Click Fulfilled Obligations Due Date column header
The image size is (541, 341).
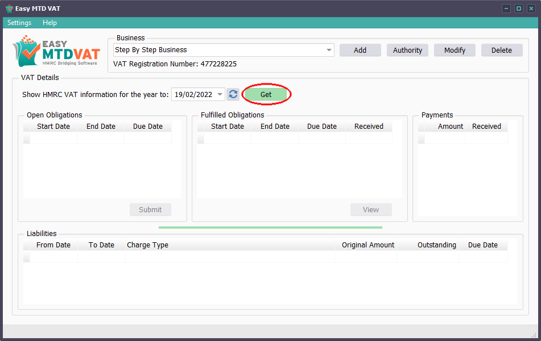coord(322,127)
